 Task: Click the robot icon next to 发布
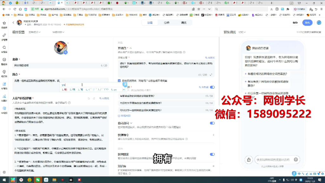pos(319,23)
